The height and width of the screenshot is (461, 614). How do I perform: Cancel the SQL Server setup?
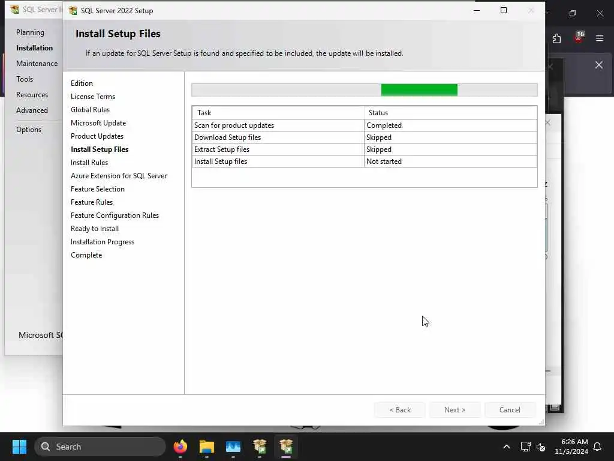510,409
